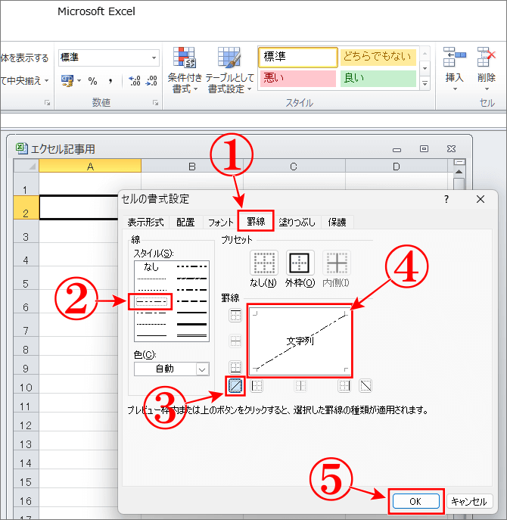The image size is (507, 520).
Task: Open the 数値 group dialog launcher
Action: tap(155, 103)
